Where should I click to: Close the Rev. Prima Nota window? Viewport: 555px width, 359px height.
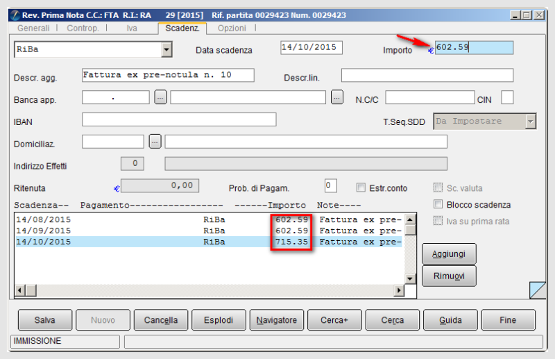coord(539,15)
